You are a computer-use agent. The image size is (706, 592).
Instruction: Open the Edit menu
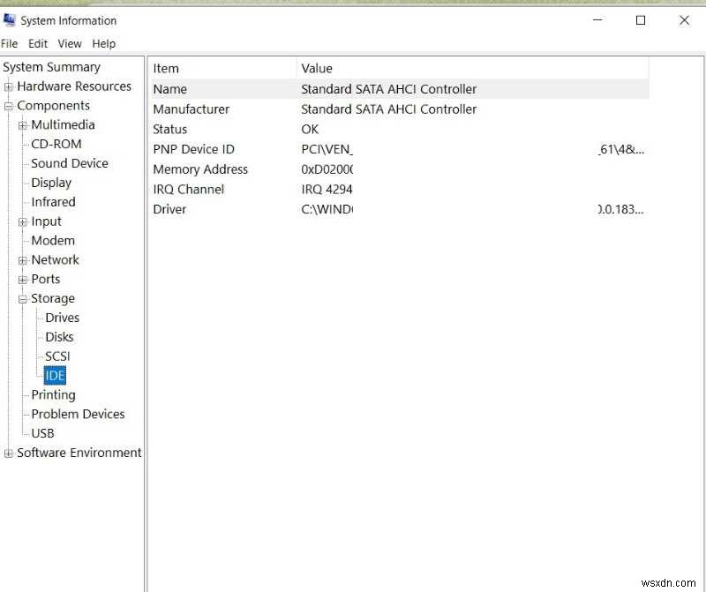pyautogui.click(x=38, y=43)
